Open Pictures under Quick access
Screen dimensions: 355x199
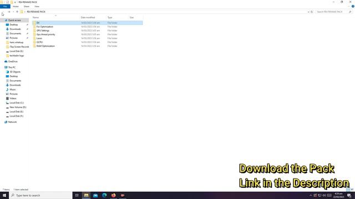(x=13, y=38)
